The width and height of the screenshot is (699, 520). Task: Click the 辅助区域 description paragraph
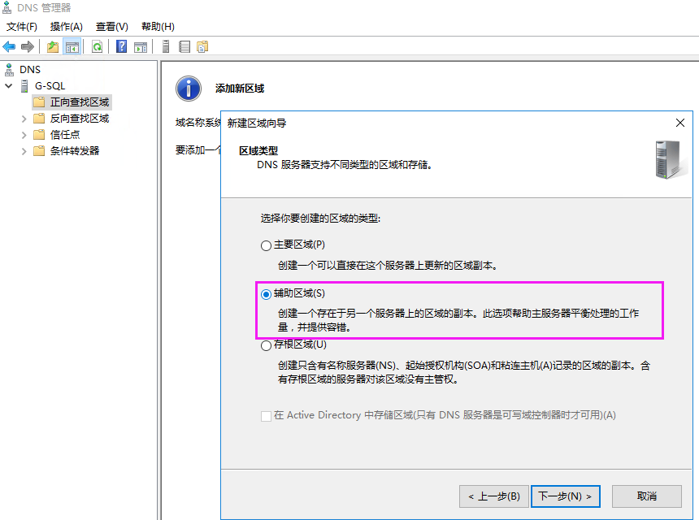tap(458, 320)
